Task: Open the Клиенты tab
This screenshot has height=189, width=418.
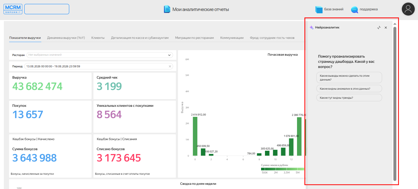Action: (98, 38)
